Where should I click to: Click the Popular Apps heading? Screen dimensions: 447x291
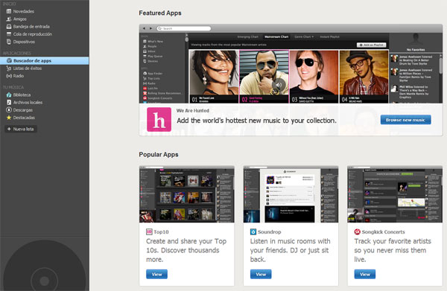[159, 155]
